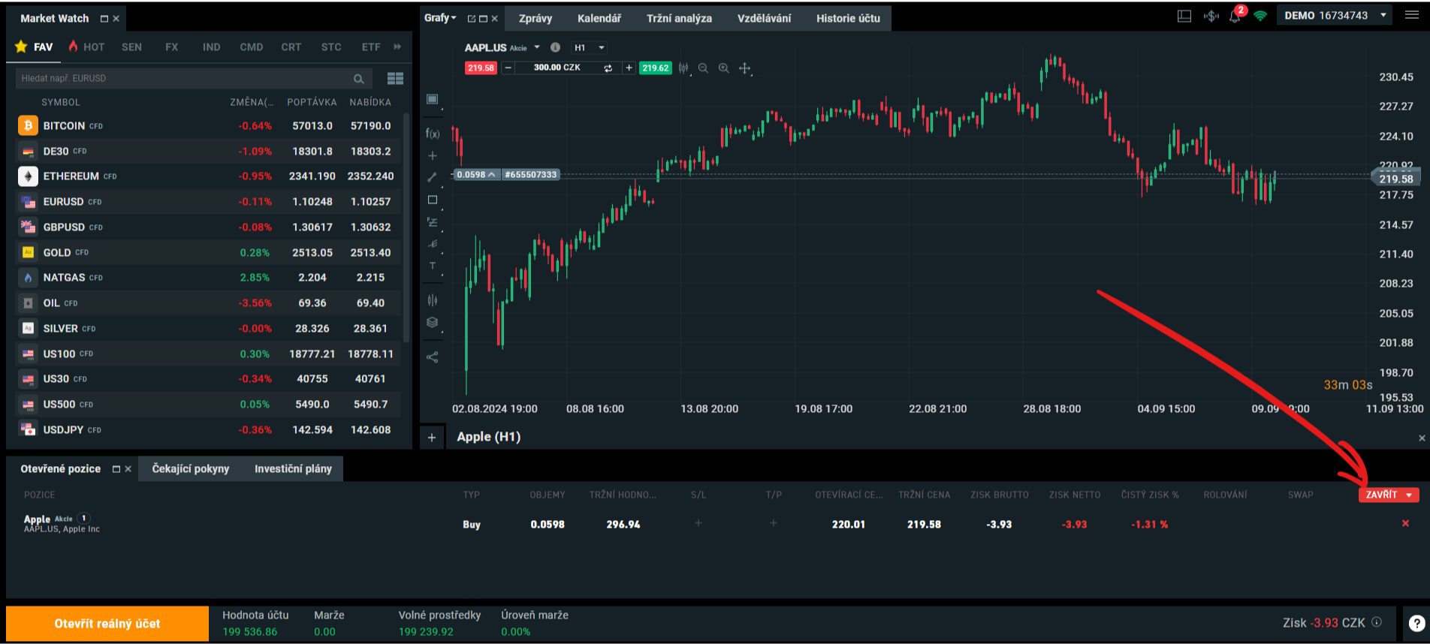
Task: Select the text annotation tool
Action: [433, 266]
